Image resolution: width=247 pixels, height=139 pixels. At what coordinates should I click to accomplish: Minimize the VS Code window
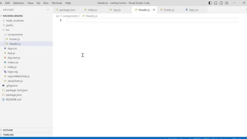tap(234, 3)
